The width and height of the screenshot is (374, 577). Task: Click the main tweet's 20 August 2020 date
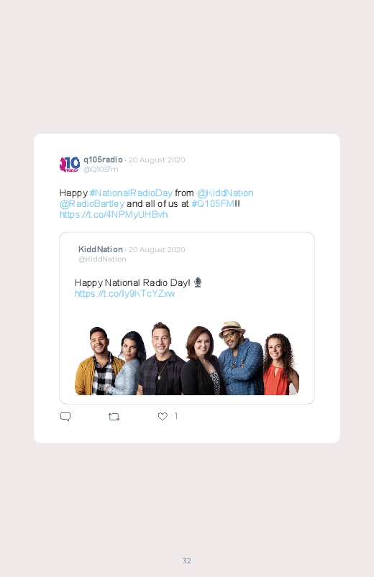coord(157,160)
